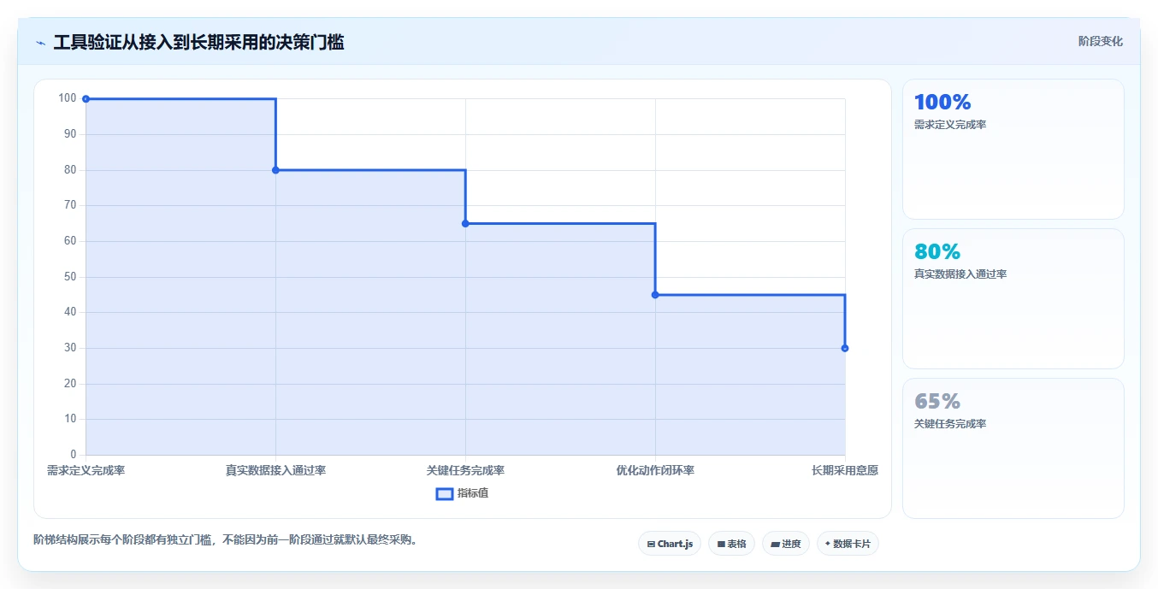Click the 100% 需求定义完成率 card

tap(1013, 150)
